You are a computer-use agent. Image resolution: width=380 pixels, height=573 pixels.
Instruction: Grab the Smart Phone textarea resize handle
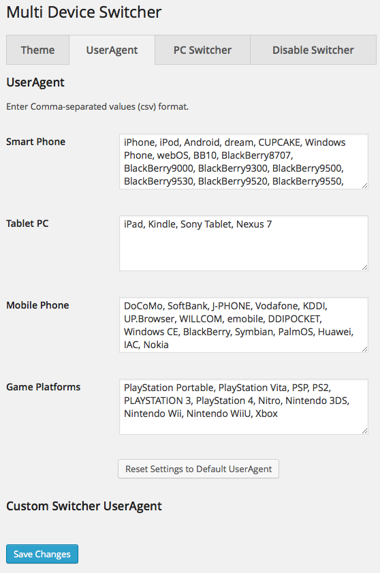coord(364,185)
